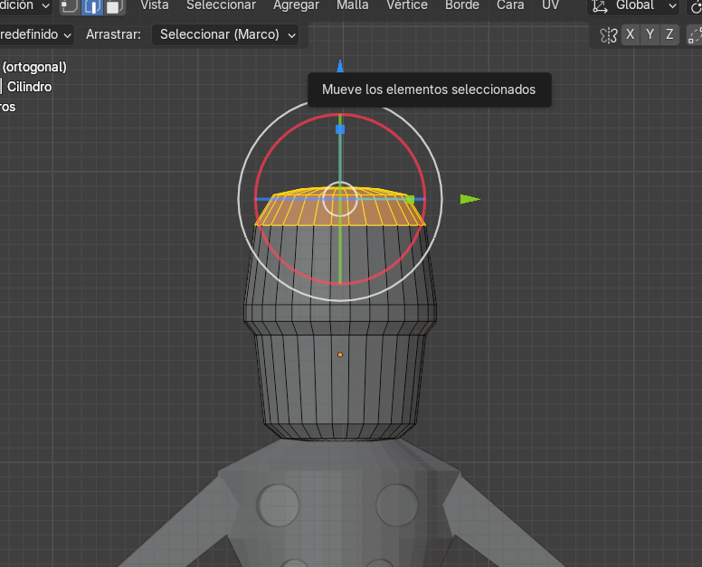Switch to vertex select mode
The height and width of the screenshot is (567, 702).
coord(70,6)
